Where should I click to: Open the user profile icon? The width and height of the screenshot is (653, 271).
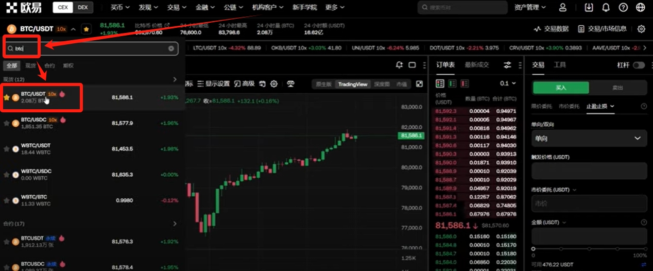[x=563, y=8]
